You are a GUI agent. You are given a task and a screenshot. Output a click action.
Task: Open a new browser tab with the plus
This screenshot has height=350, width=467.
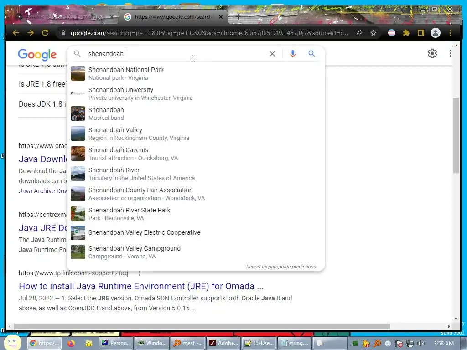coord(238,17)
